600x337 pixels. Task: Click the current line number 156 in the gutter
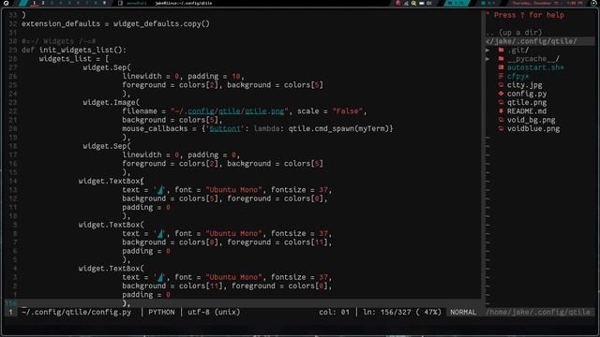[x=10, y=303]
